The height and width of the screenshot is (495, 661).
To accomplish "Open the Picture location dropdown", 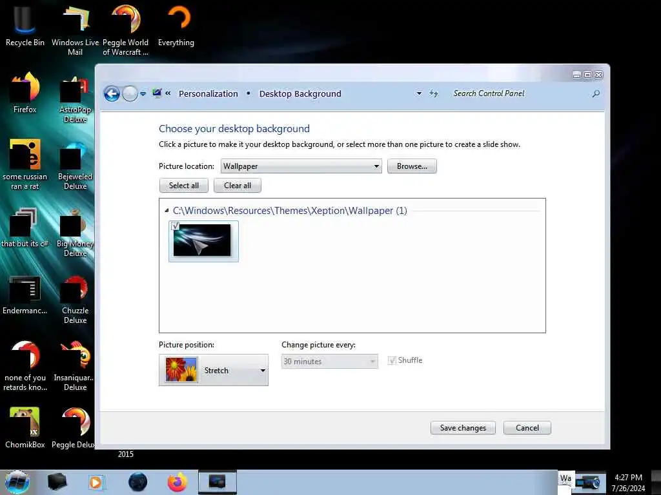I will [301, 166].
